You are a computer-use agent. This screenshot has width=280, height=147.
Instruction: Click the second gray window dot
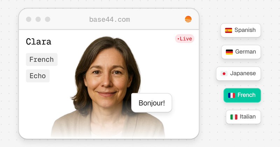(38, 19)
